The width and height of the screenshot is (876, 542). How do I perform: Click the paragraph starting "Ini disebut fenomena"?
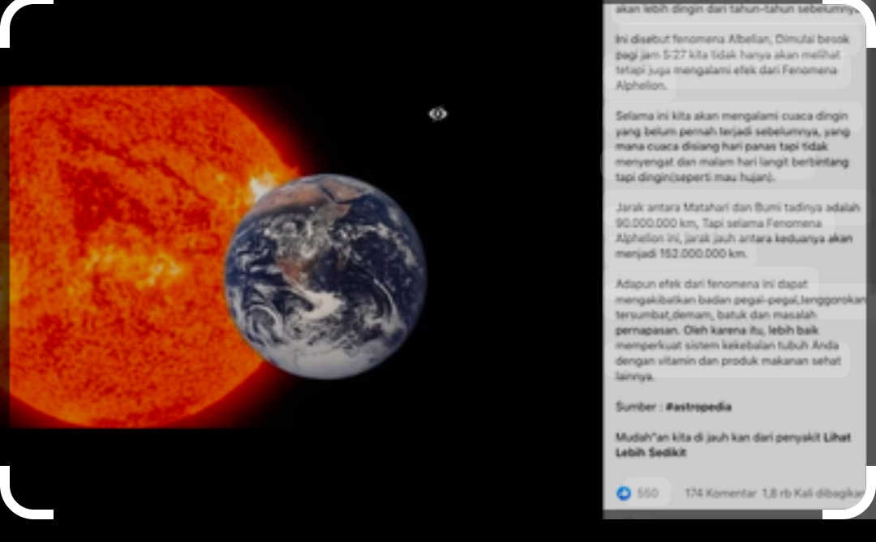coord(730,62)
